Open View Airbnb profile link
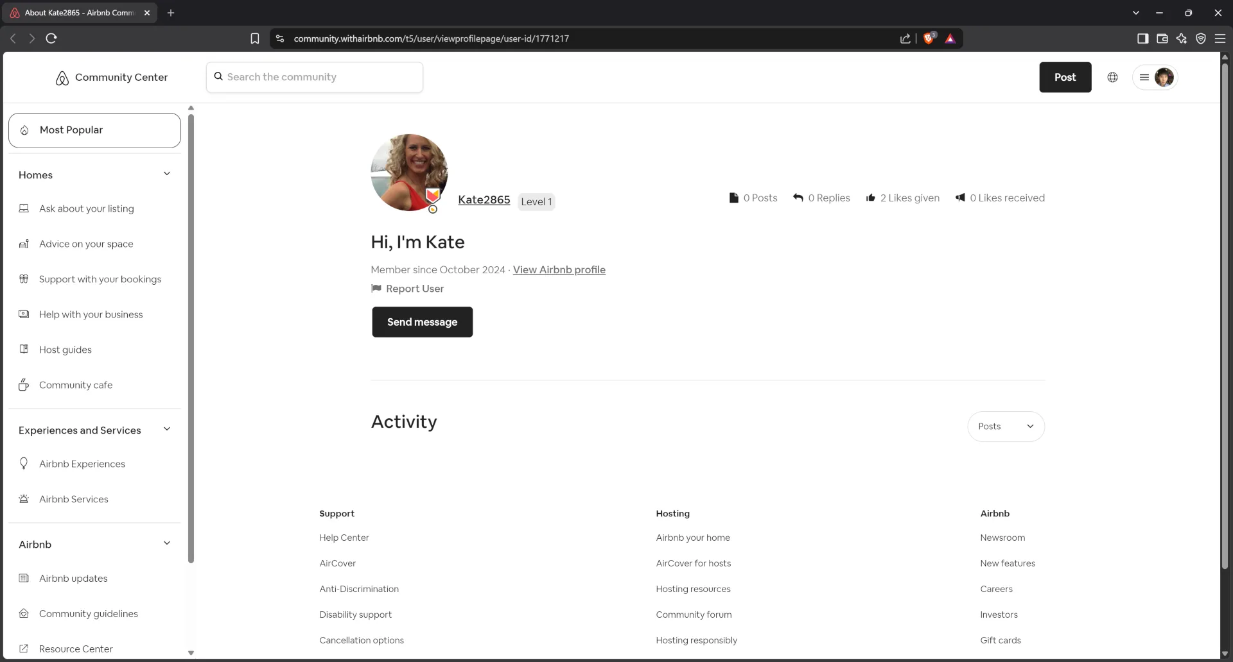Screen dimensions: 1233x662 (559, 269)
